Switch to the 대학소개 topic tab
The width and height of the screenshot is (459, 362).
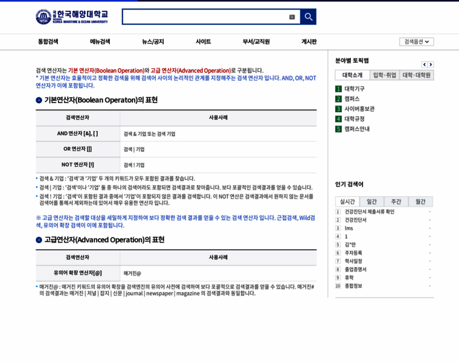(x=353, y=75)
